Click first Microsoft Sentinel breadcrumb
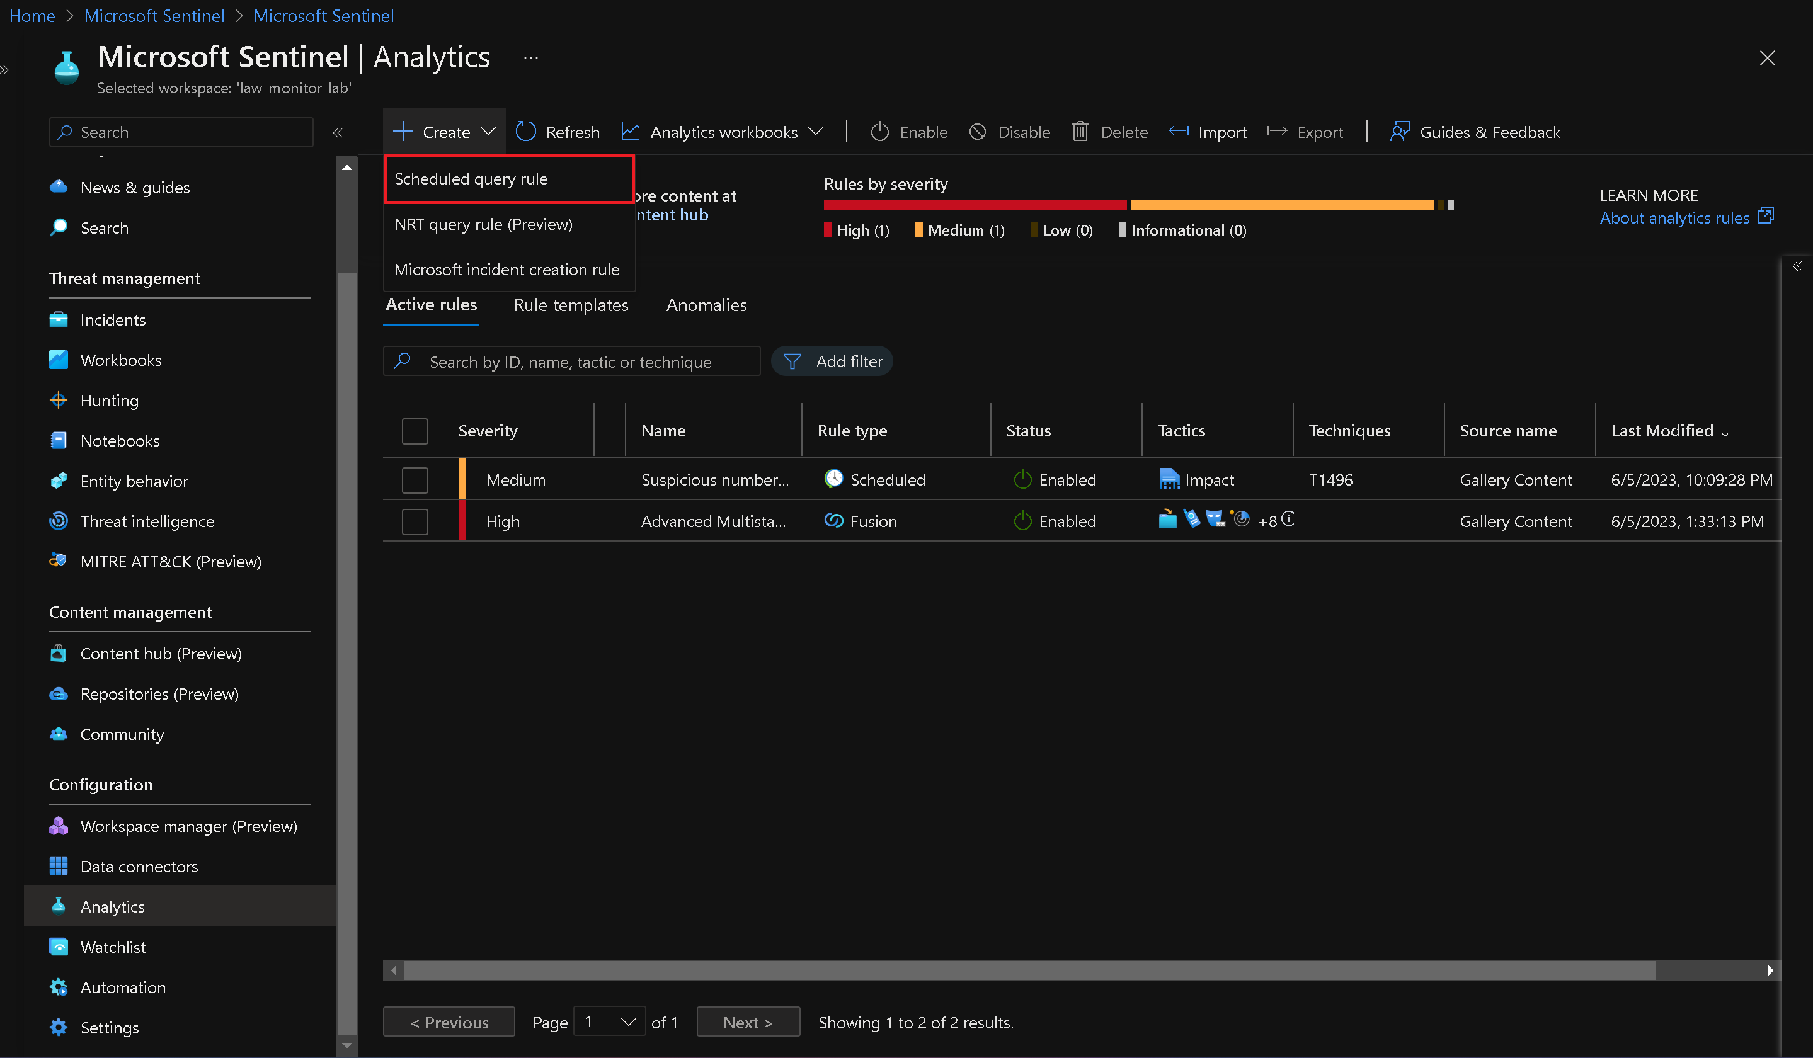The height and width of the screenshot is (1058, 1813). pos(154,16)
